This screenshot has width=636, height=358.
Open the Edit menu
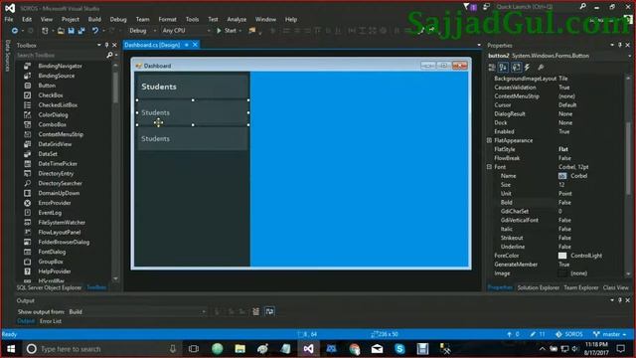pos(27,19)
